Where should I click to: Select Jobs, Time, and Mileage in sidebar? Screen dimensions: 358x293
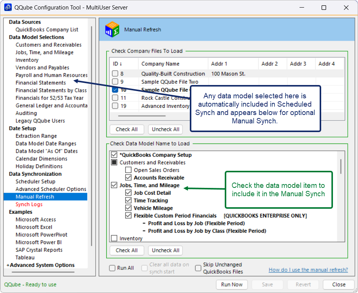[x=44, y=52]
